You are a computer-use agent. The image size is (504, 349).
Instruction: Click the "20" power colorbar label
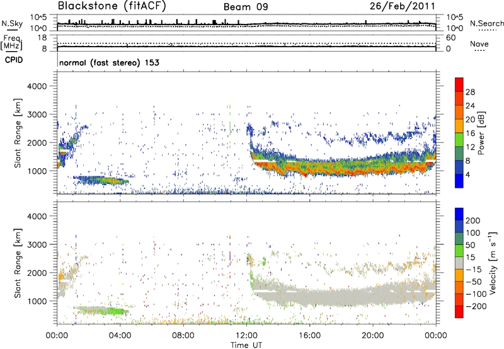tap(470, 120)
